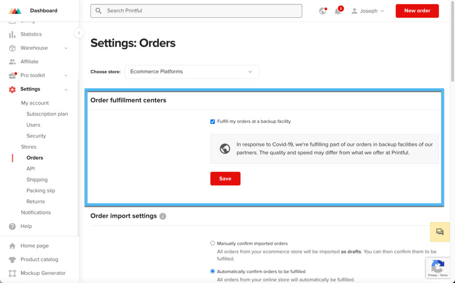455x283 pixels.
Task: Uncheck Fulfill my orders at a backup facility
Action: point(213,122)
